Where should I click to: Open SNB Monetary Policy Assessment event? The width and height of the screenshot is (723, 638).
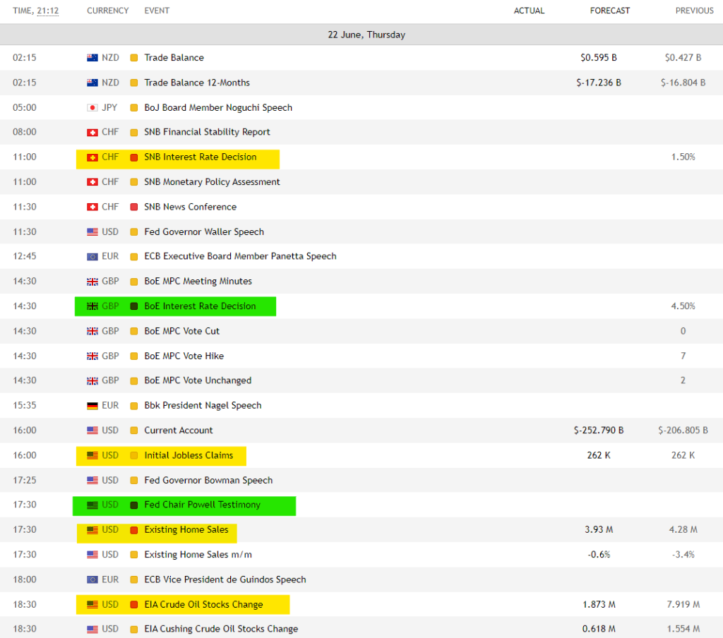212,181
